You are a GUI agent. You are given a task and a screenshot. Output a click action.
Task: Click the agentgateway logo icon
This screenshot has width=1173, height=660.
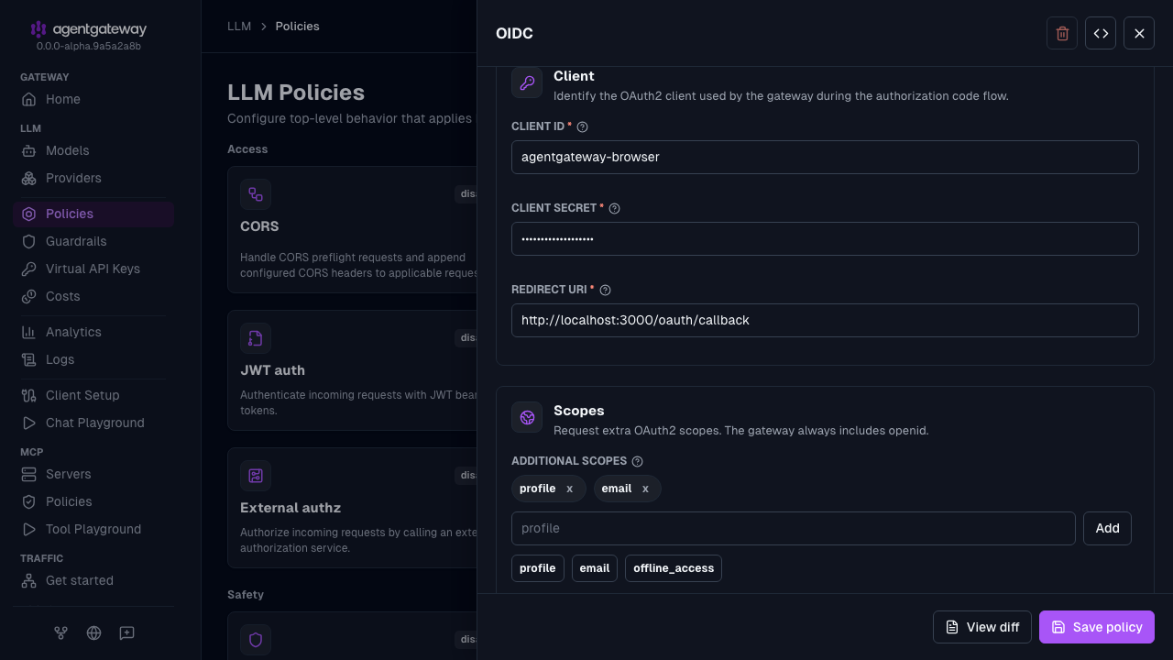point(38,29)
